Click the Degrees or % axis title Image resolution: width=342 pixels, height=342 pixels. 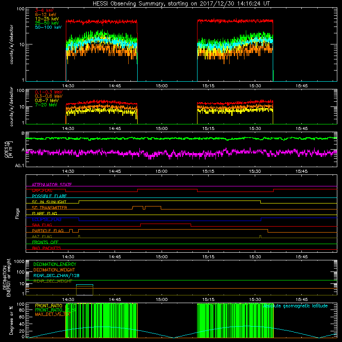pyautogui.click(x=11, y=320)
